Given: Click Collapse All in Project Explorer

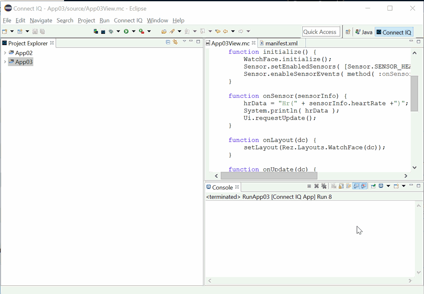Looking at the screenshot, I should pyautogui.click(x=168, y=42).
